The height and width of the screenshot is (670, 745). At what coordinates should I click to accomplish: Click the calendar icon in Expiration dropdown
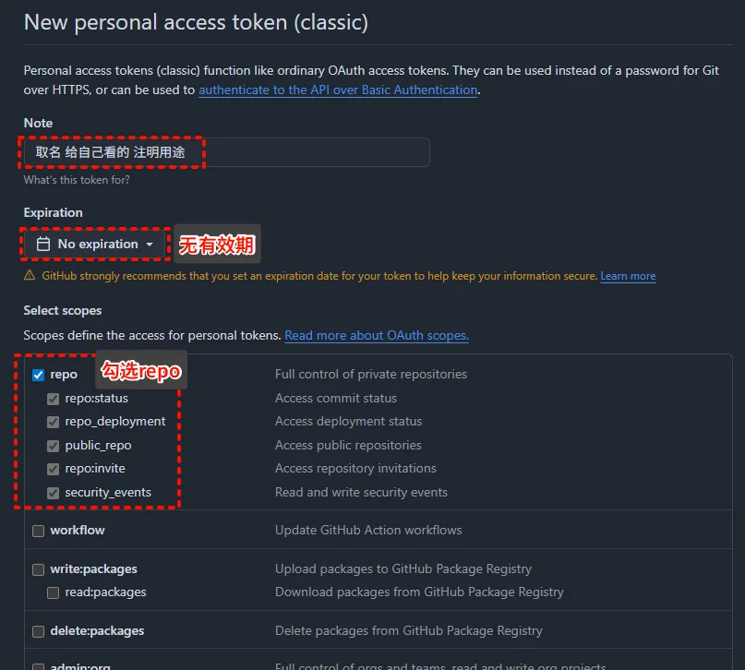[x=42, y=245]
